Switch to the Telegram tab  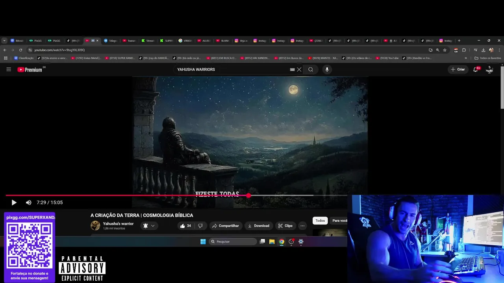[111, 40]
